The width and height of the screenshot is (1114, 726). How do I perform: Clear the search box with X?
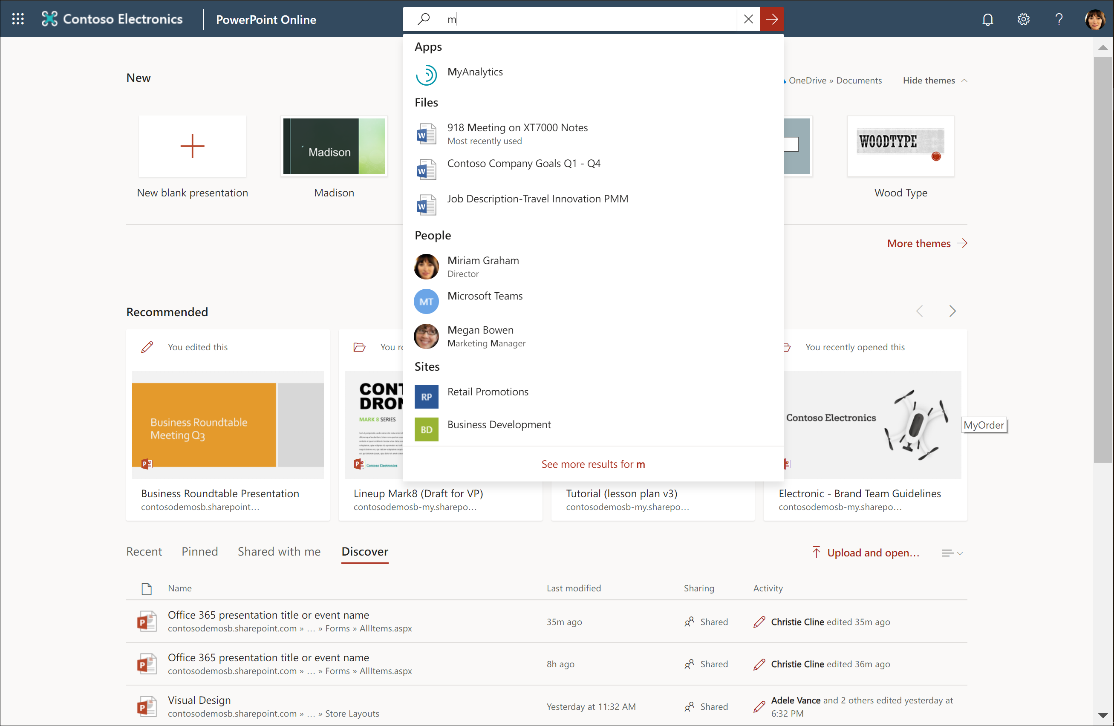coord(748,19)
